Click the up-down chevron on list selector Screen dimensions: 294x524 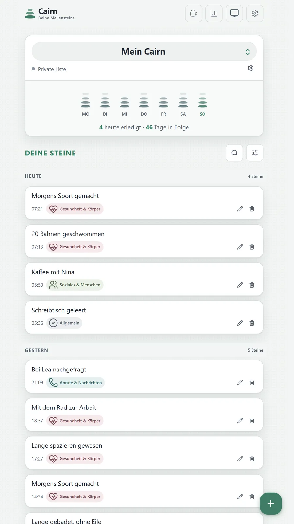point(248,52)
